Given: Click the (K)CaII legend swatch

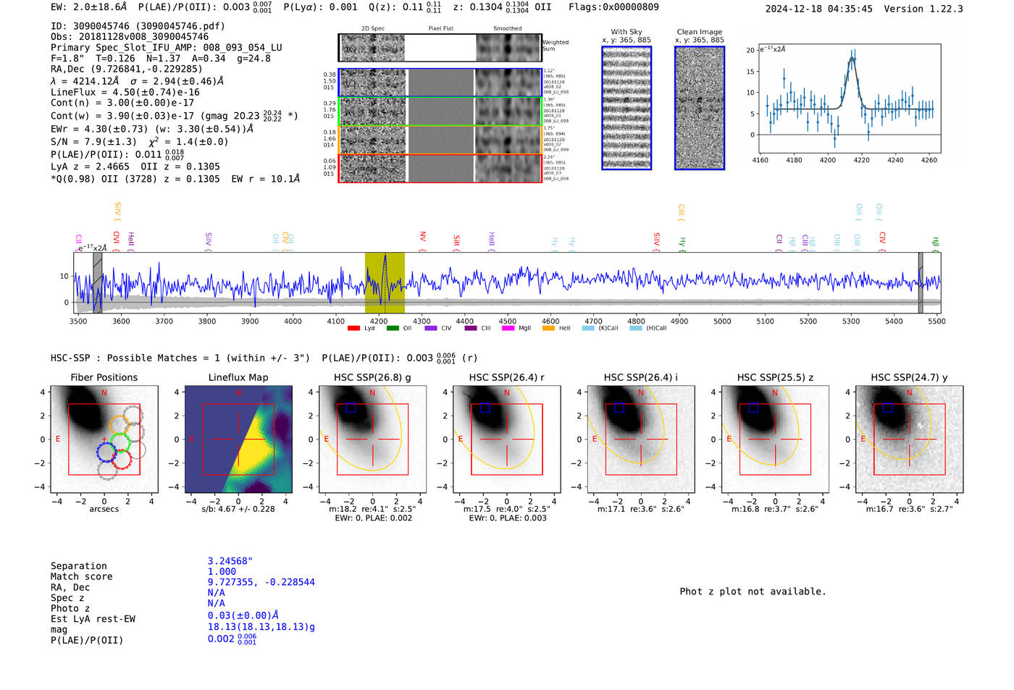Looking at the screenshot, I should click(588, 329).
